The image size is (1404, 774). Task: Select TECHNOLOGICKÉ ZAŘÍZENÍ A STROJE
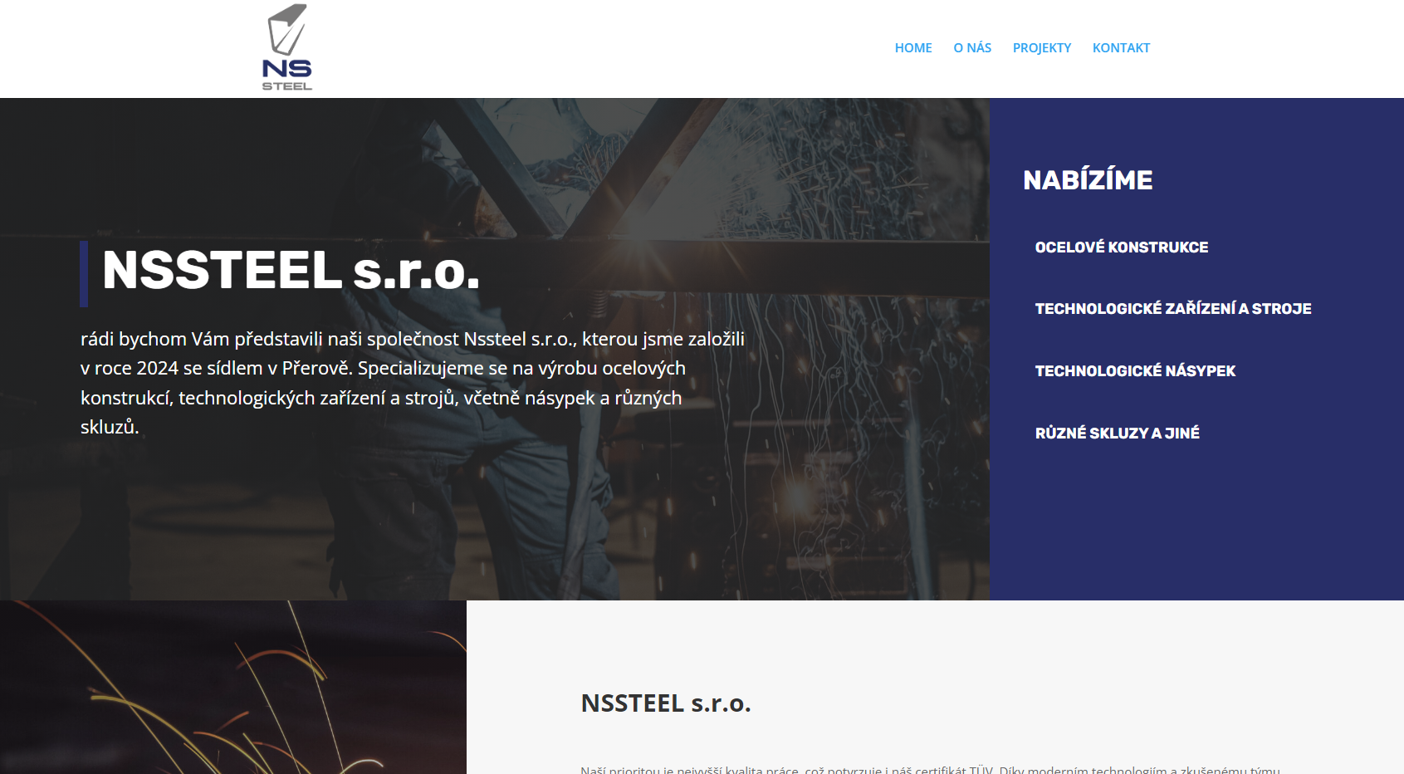click(x=1173, y=309)
